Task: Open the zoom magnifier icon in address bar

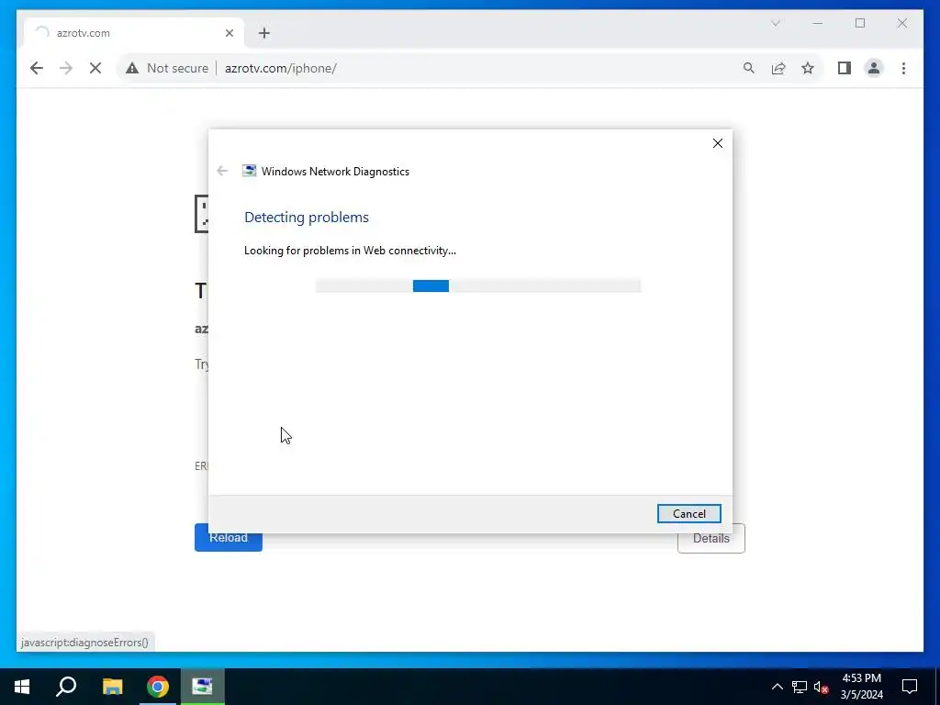Action: 749,68
